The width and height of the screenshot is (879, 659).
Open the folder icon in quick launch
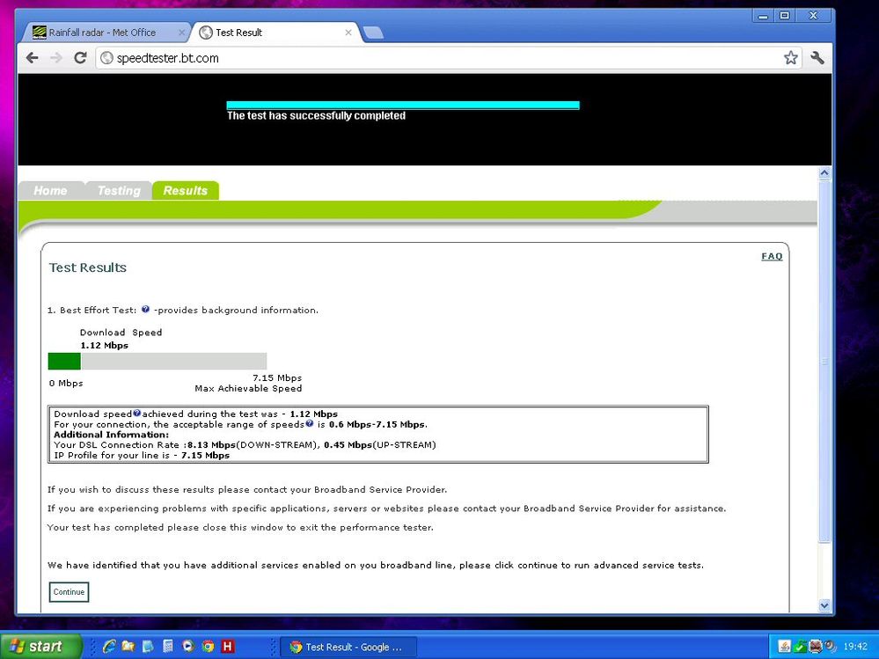(128, 646)
